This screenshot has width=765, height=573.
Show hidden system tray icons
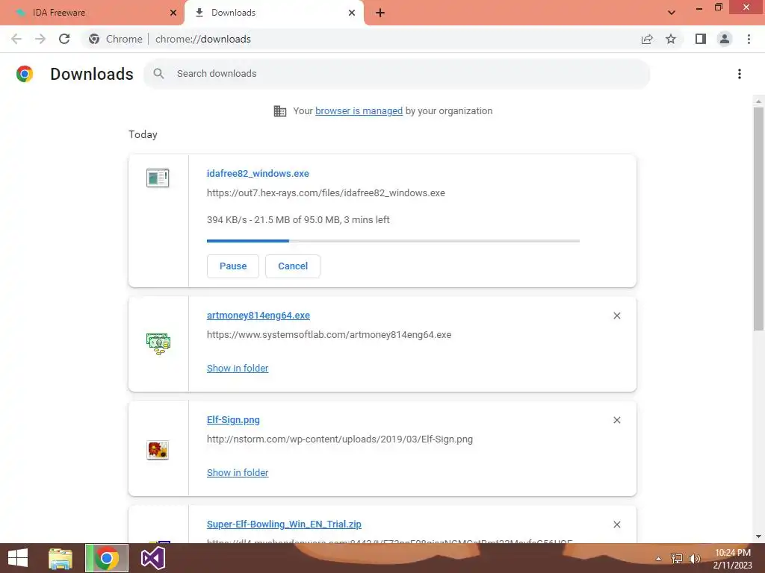tap(658, 559)
